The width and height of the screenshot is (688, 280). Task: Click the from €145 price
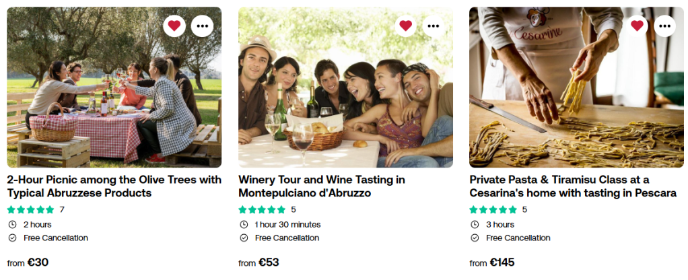click(492, 262)
